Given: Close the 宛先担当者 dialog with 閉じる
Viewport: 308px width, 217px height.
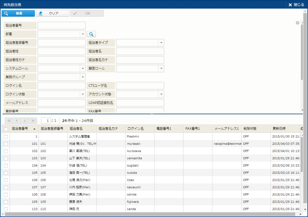Looking at the screenshot, I should (x=296, y=5).
